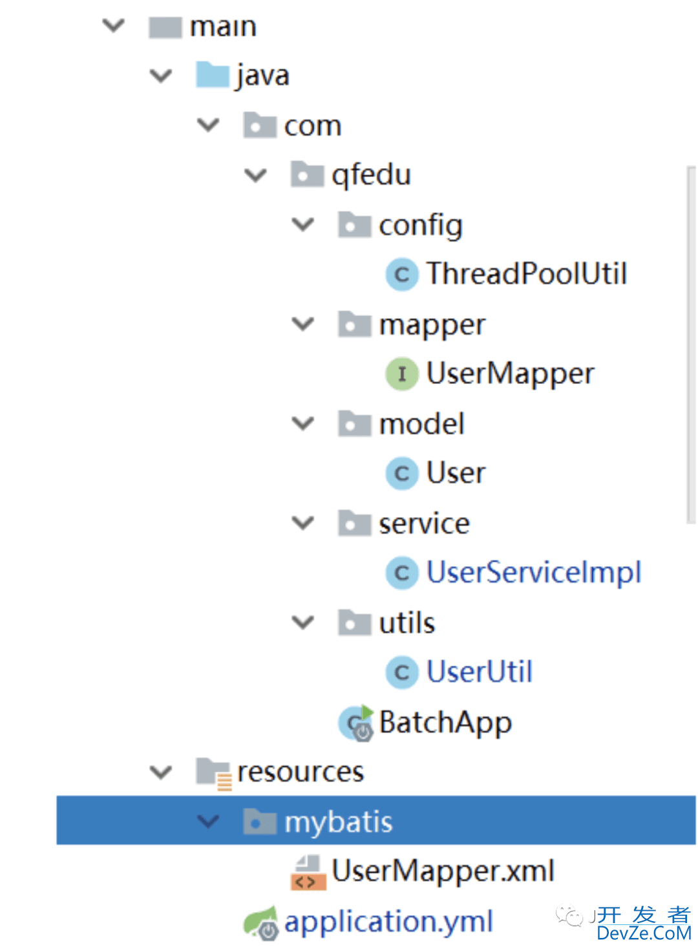Collapse the qfedu package chevron

pyautogui.click(x=255, y=175)
